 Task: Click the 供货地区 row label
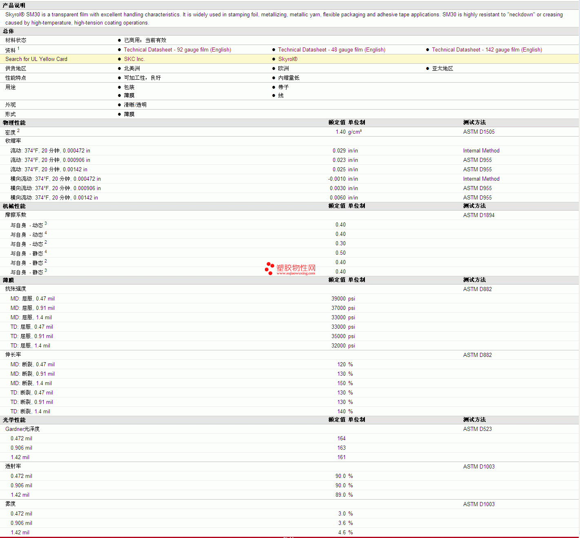[x=16, y=68]
